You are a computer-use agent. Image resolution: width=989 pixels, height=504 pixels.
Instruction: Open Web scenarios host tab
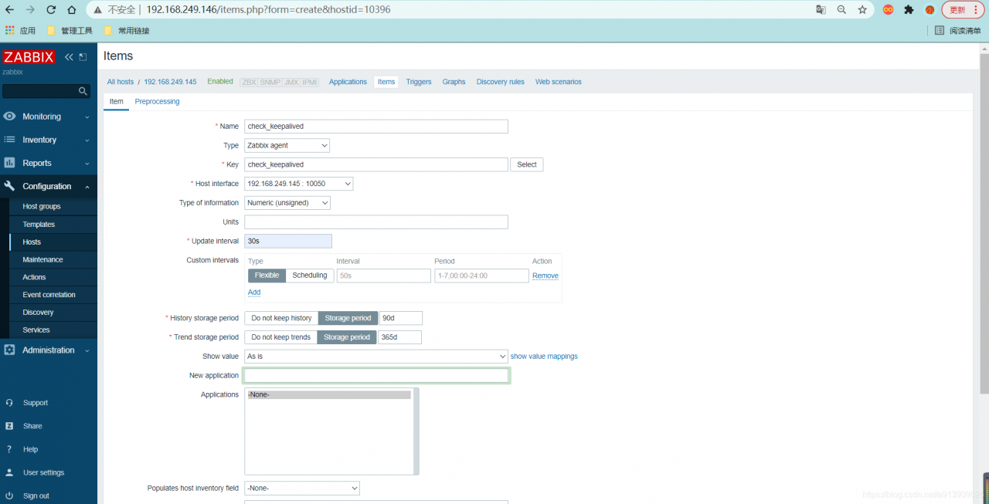(559, 82)
